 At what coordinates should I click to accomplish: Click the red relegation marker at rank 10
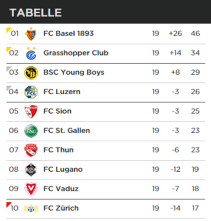(x=8, y=205)
